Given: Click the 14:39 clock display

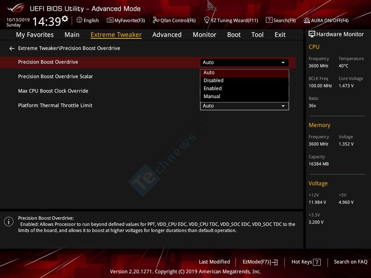Looking at the screenshot, I should (x=47, y=21).
